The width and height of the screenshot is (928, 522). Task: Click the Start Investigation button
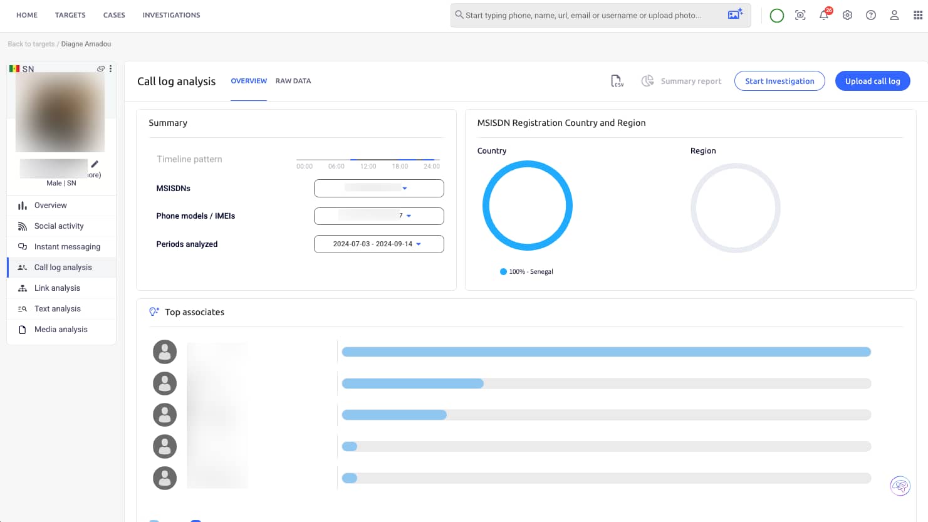pyautogui.click(x=779, y=81)
